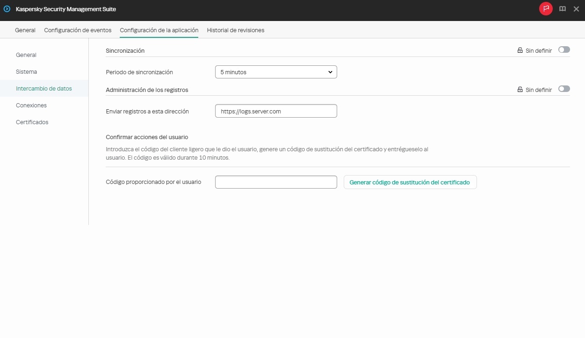Image resolution: width=585 pixels, height=338 pixels.
Task: Open the documentation book icon
Action: coord(562,9)
